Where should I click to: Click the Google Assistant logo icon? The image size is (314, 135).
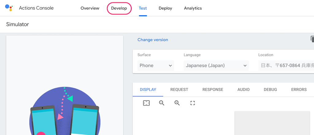tap(9, 8)
